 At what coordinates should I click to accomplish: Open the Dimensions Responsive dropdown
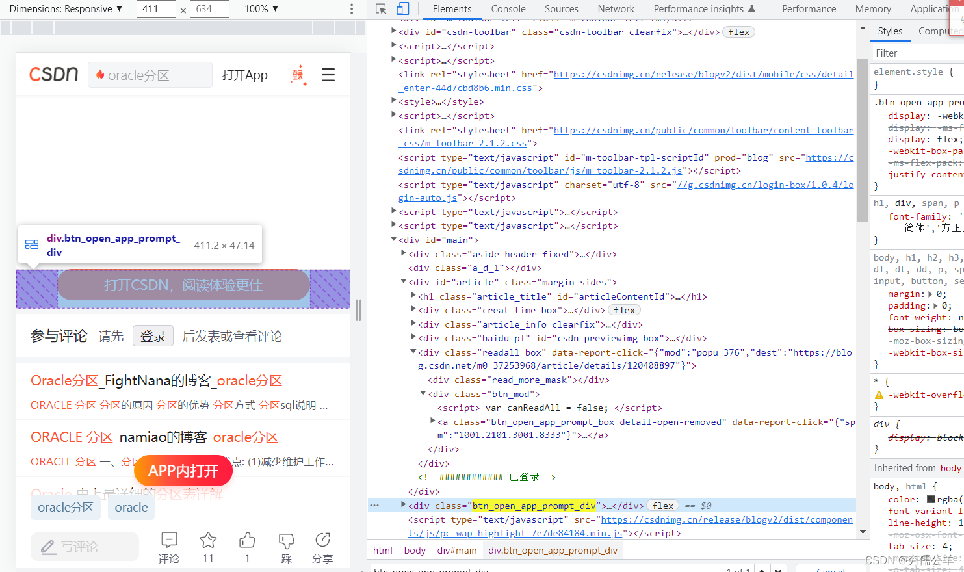tap(66, 9)
